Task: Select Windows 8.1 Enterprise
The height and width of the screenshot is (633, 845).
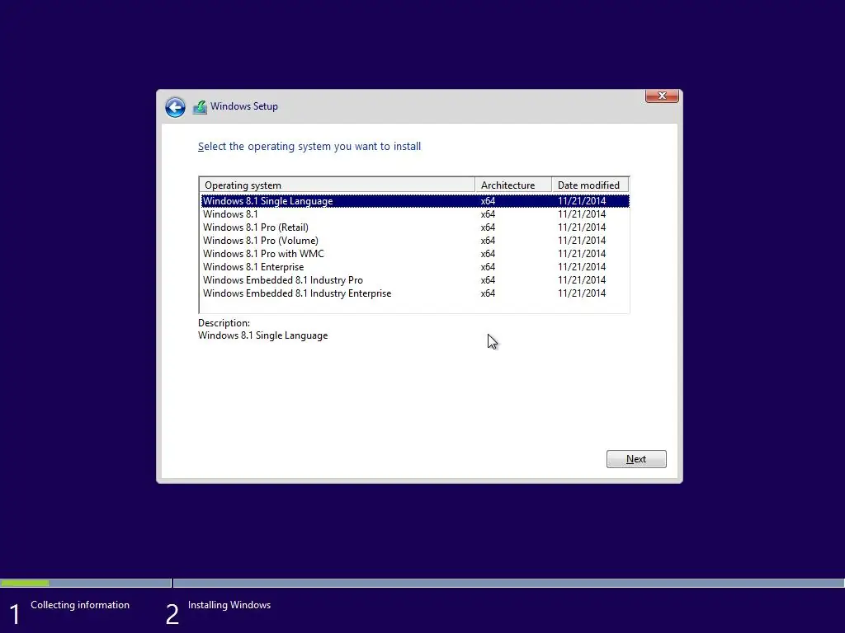Action: click(x=253, y=266)
